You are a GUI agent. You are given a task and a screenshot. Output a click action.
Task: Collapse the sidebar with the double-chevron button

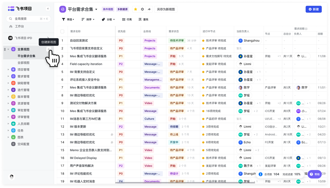click(48, 9)
